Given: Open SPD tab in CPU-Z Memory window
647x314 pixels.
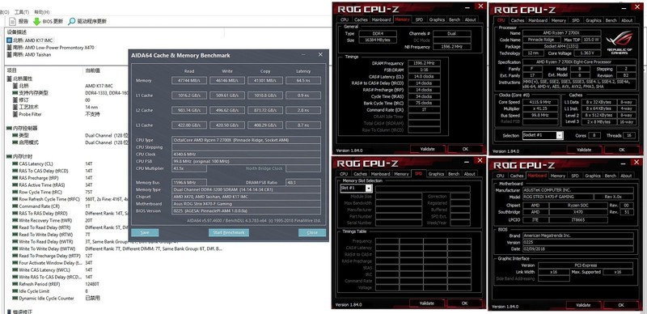Looking at the screenshot, I should tap(419, 19).
